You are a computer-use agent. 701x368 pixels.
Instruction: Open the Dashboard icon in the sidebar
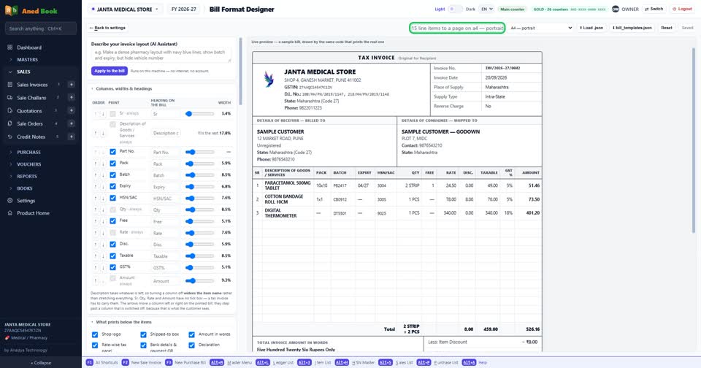[9, 47]
